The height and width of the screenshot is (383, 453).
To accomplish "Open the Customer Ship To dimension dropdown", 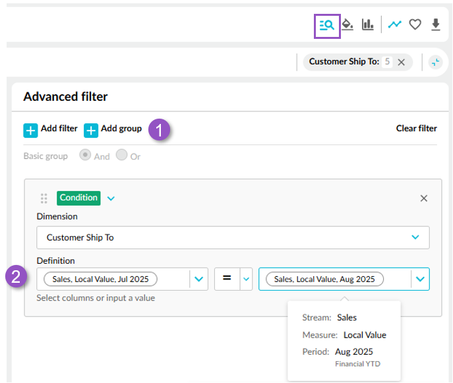I will (233, 237).
